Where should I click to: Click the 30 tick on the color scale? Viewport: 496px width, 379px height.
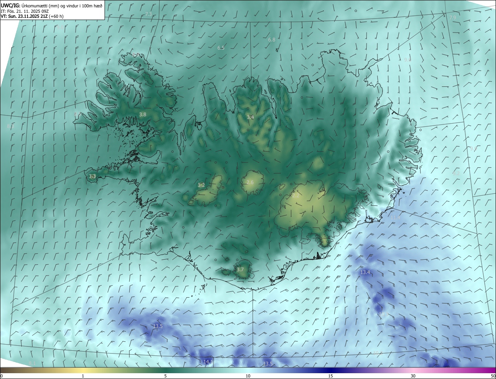click(x=413, y=376)
